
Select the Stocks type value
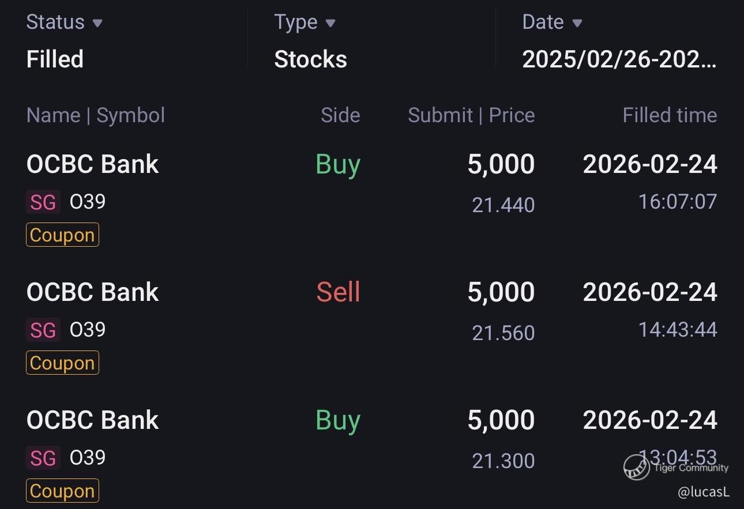[x=310, y=59]
